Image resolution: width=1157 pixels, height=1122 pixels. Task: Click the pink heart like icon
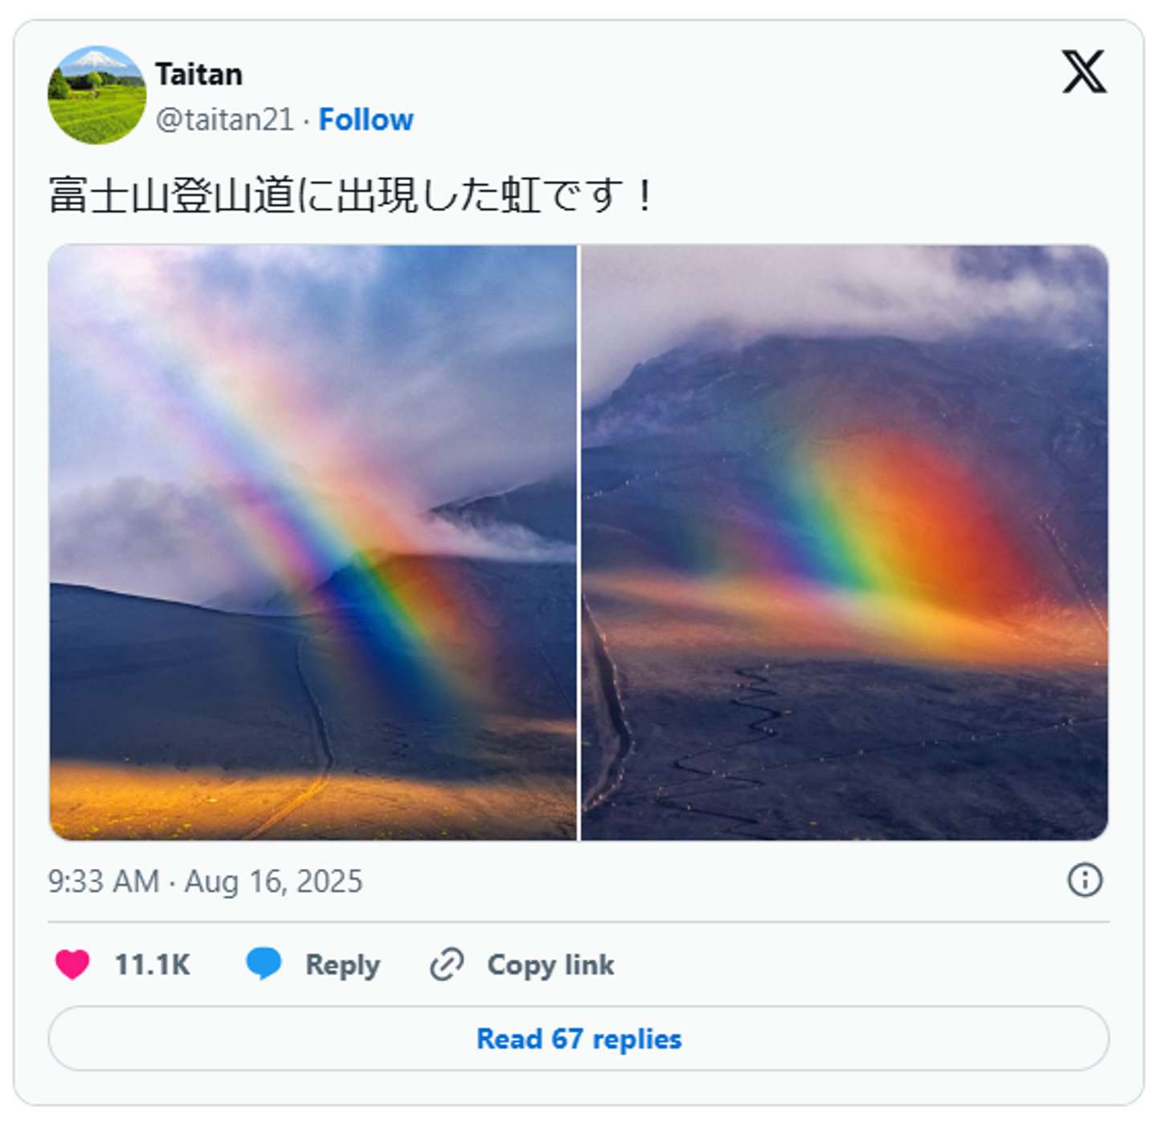coord(72,964)
